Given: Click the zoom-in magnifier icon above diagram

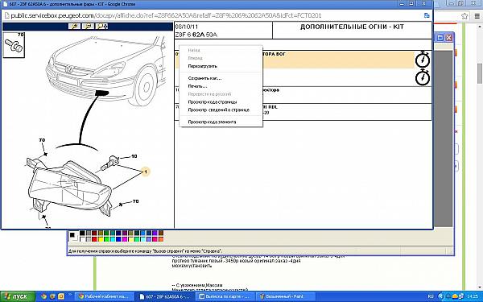Looking at the screenshot, I should coord(74,27).
